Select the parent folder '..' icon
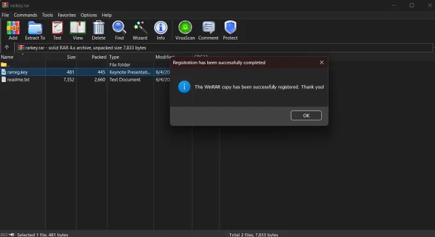 [4, 65]
